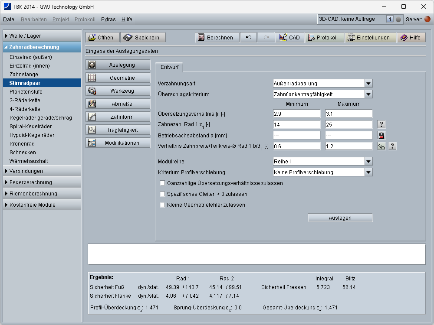Click the minimum Übersetzungsverhältnis input field
Image resolution: width=434 pixels, height=325 pixels.
pos(296,114)
